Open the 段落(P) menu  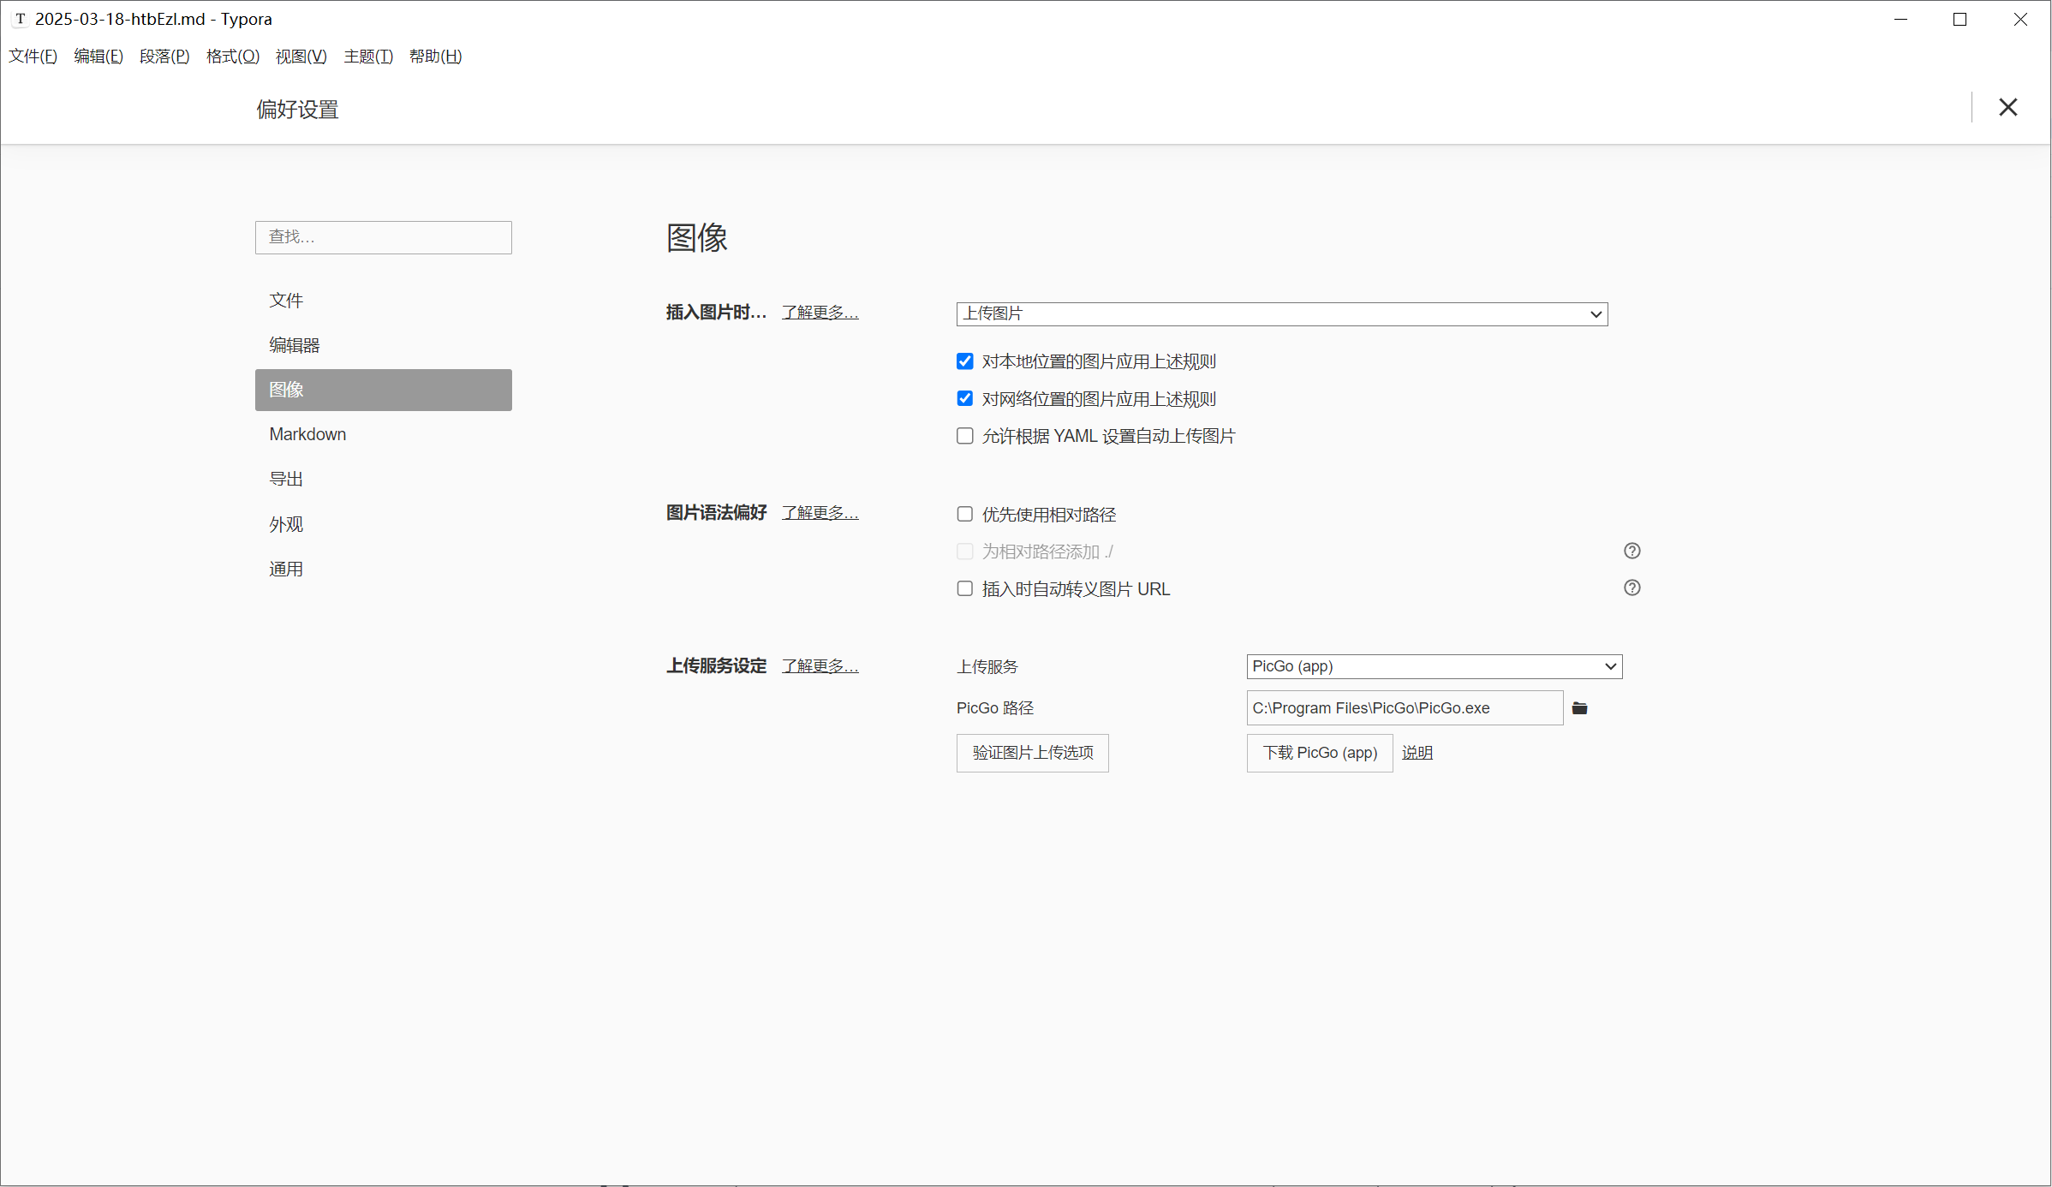164,57
